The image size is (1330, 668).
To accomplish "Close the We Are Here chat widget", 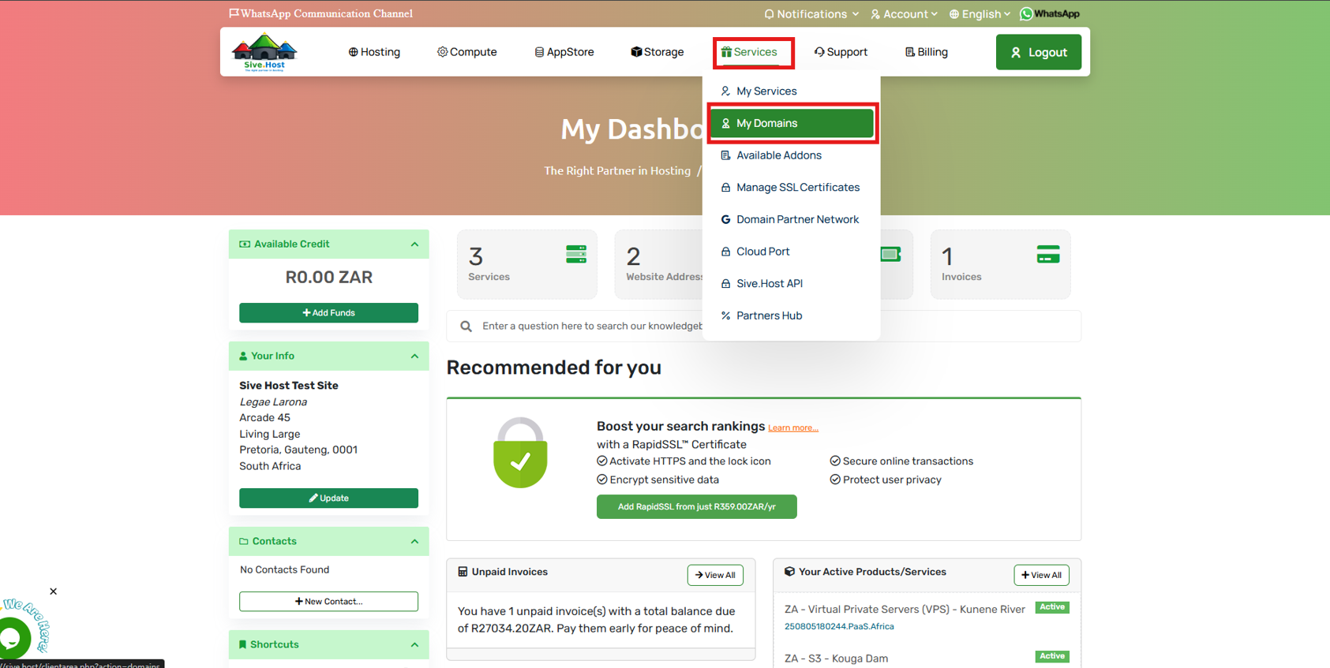I will [53, 591].
